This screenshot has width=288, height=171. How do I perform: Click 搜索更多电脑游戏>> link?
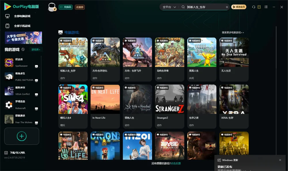point(233,32)
